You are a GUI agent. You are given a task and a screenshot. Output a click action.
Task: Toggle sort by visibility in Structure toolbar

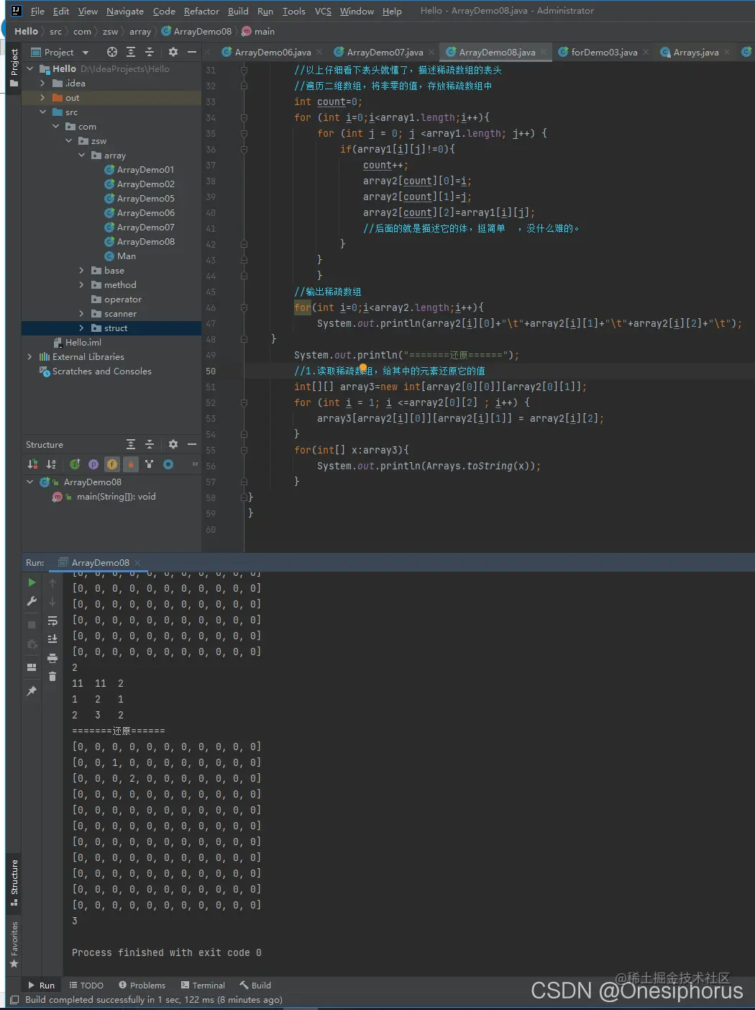click(x=32, y=464)
